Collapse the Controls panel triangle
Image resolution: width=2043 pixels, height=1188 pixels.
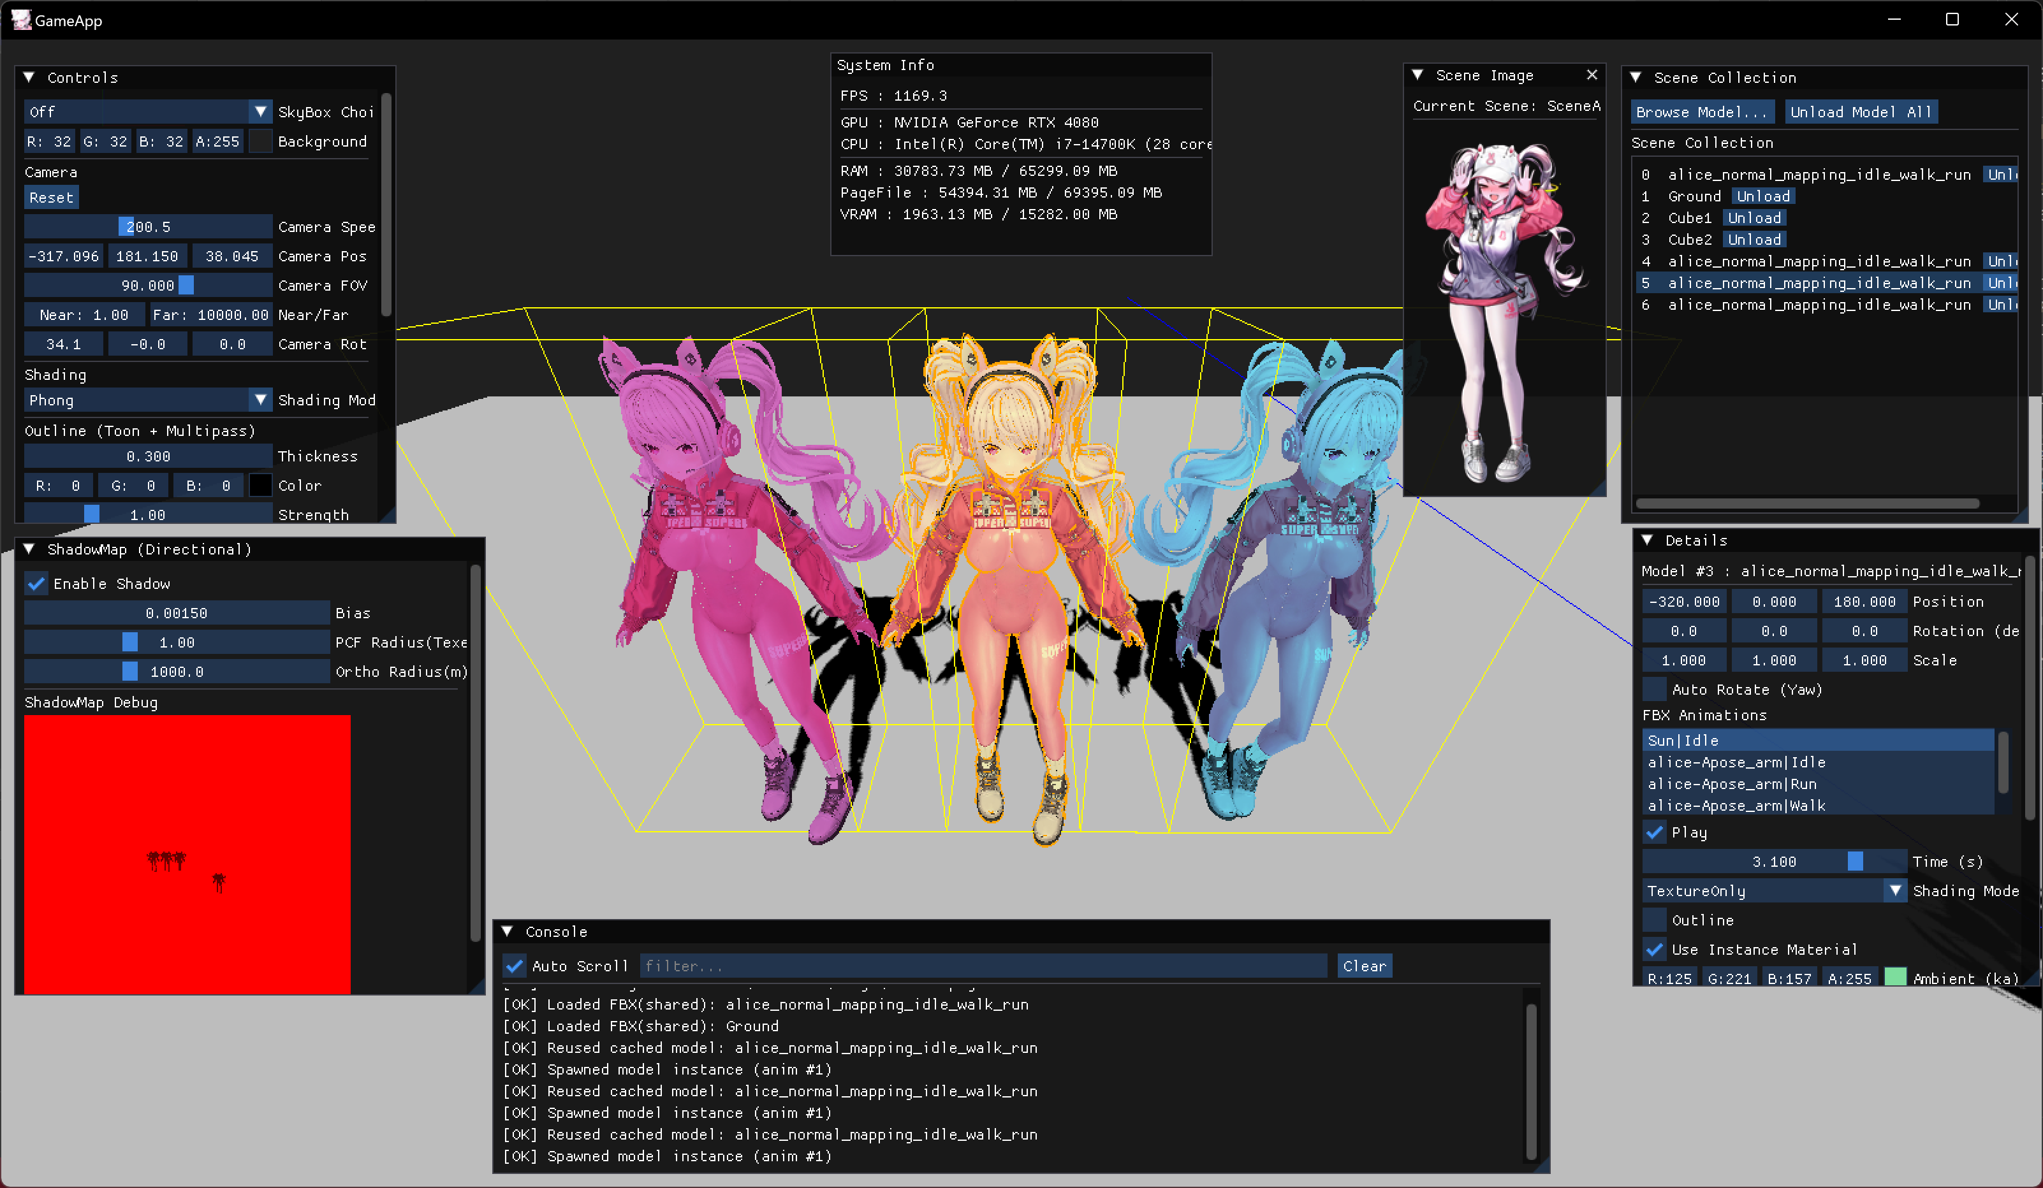pos(29,78)
